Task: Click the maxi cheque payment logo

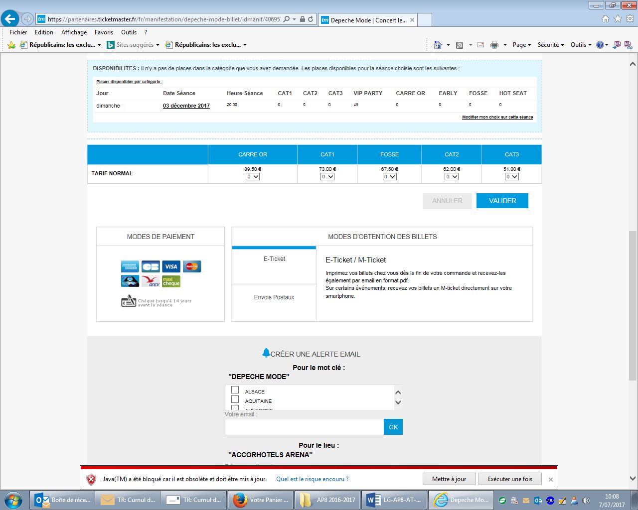Action: pos(171,281)
